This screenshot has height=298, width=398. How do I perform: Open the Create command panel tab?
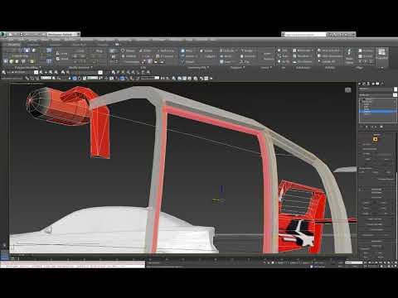(x=360, y=83)
